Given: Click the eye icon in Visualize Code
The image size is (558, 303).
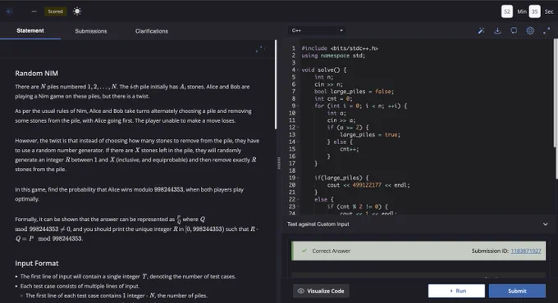Looking at the screenshot, I should coord(300,291).
